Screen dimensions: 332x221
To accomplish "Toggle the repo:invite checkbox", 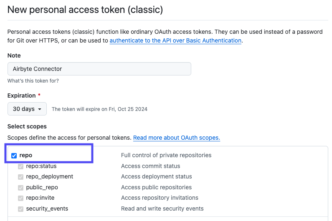I will coord(21,198).
